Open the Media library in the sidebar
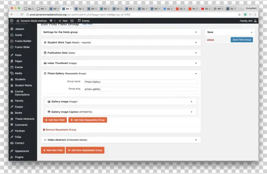This screenshot has height=174, width=267. click(x=18, y=73)
